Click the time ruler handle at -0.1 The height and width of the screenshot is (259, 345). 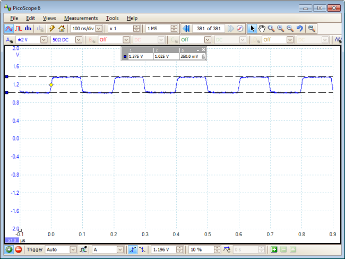[20, 230]
